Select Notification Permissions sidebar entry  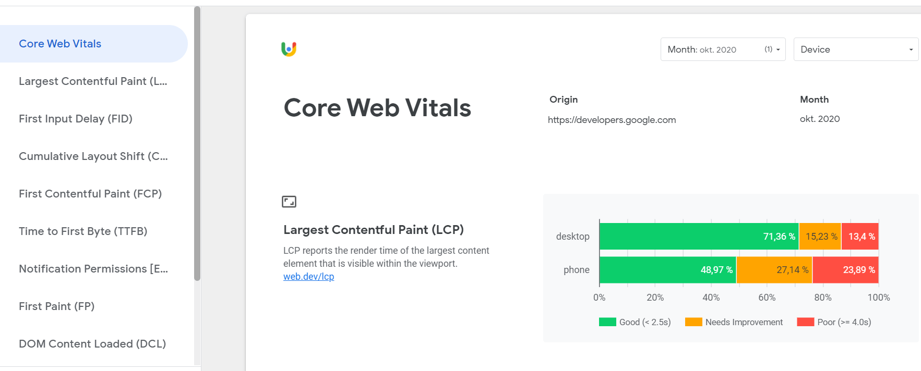click(x=93, y=269)
